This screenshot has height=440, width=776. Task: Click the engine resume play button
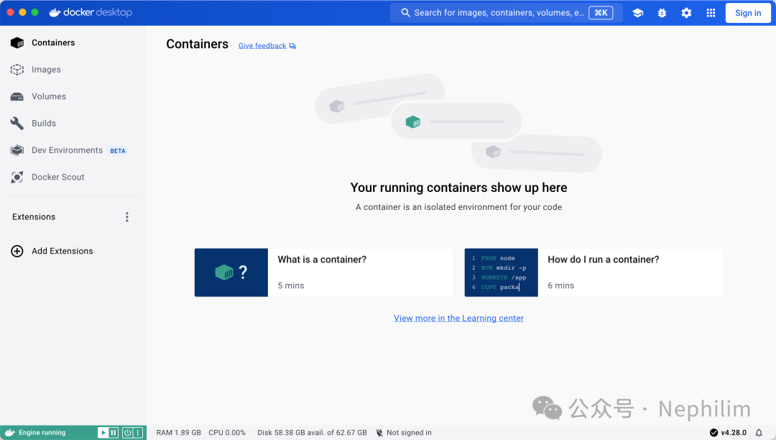103,433
